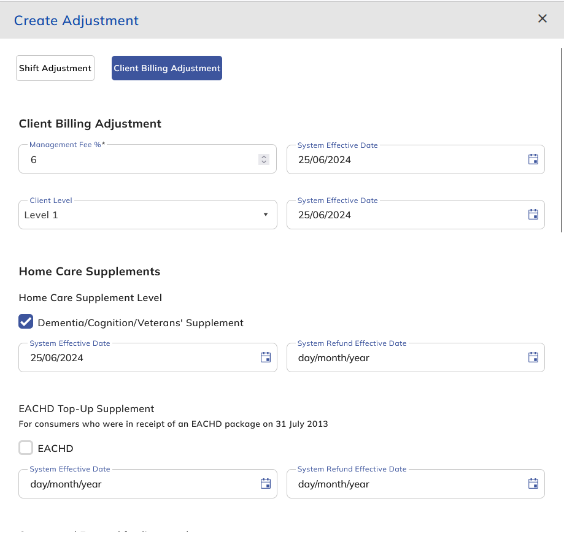564x550 pixels.
Task: Switch to the Shift Adjustment tab
Action: click(55, 67)
